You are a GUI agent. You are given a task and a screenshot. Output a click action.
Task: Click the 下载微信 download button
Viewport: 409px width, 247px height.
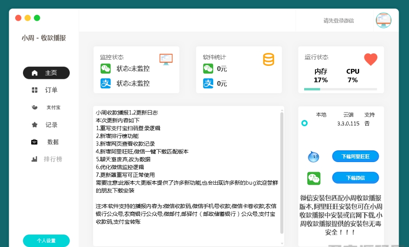click(x=356, y=178)
